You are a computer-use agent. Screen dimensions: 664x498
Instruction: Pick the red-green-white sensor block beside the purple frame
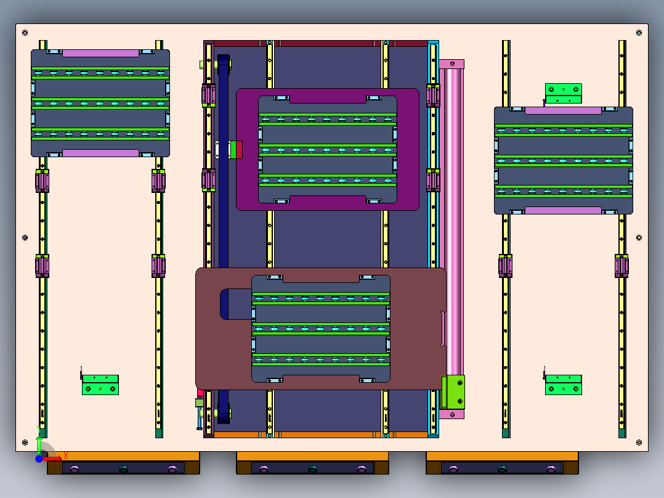[x=229, y=150]
